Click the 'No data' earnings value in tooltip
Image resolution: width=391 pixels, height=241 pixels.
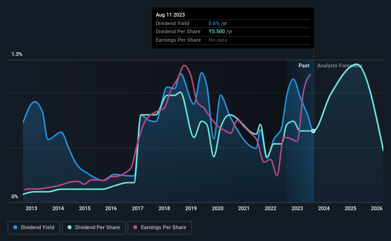pyautogui.click(x=218, y=40)
